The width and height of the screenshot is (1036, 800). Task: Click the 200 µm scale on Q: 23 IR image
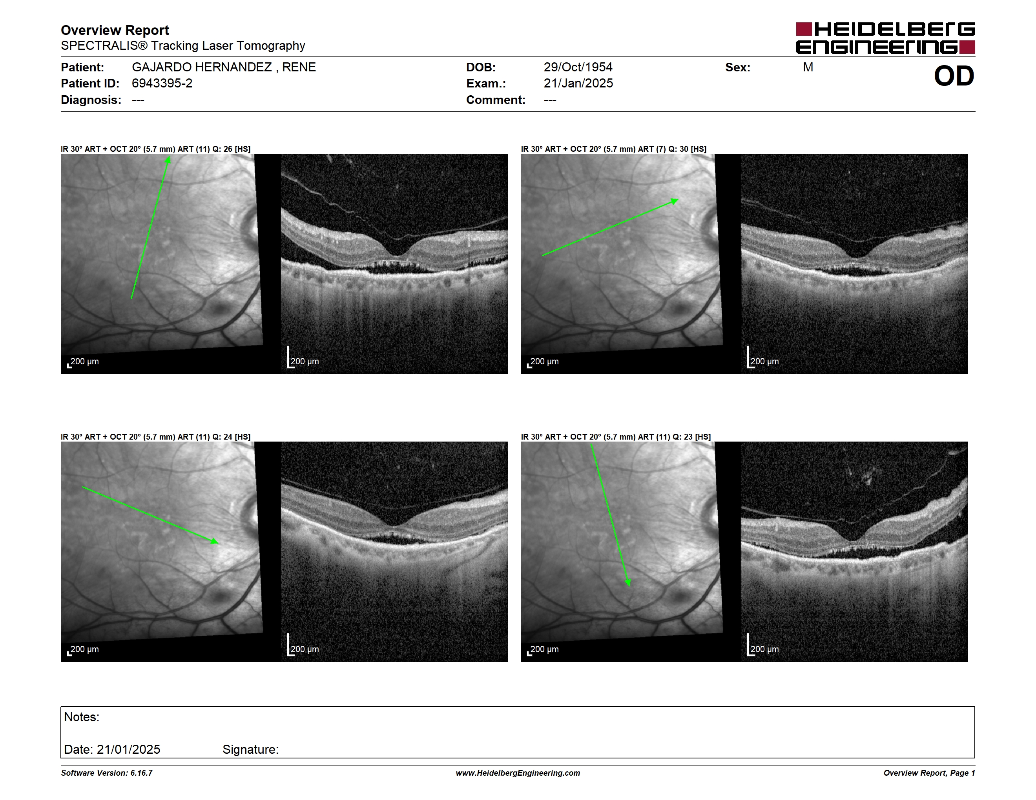pyautogui.click(x=543, y=650)
